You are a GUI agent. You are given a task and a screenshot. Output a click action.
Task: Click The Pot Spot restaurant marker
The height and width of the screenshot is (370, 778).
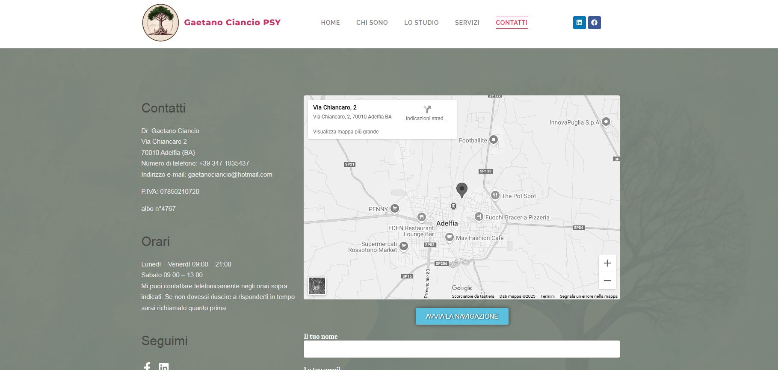(495, 195)
